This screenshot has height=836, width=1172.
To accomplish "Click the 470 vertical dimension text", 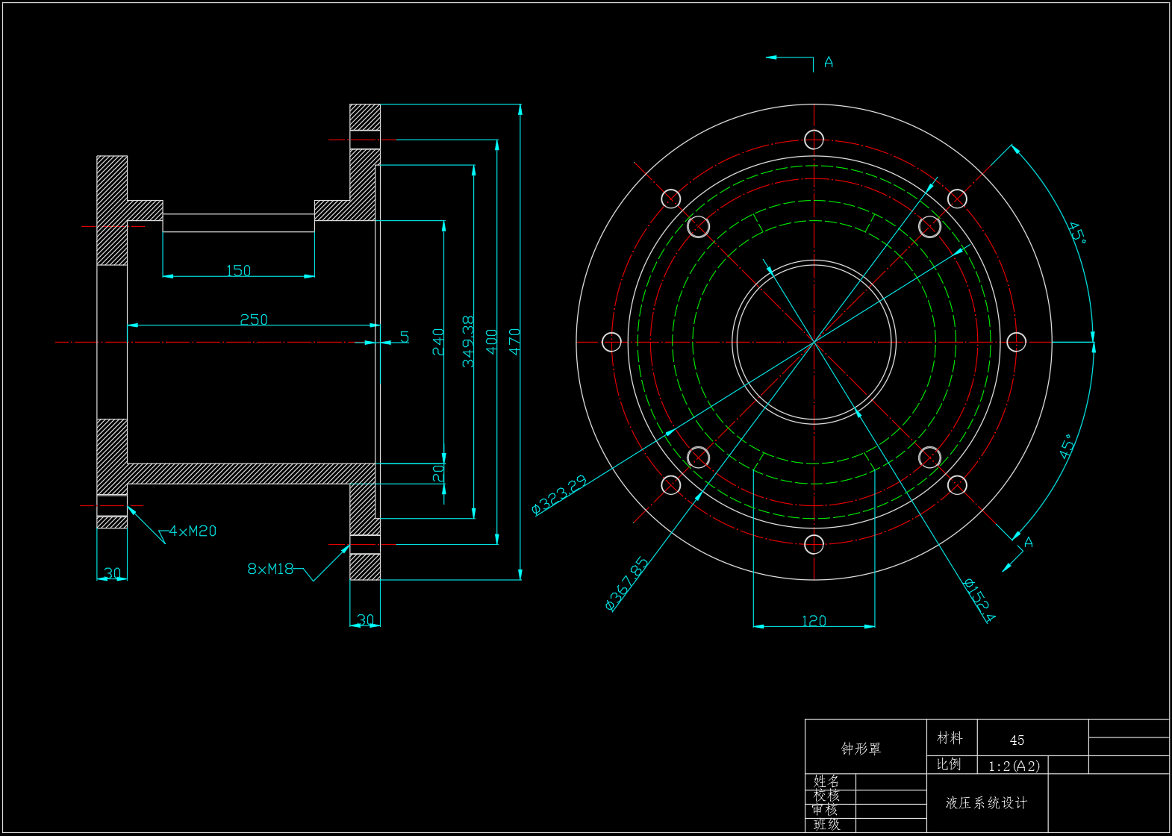I will 514,341.
